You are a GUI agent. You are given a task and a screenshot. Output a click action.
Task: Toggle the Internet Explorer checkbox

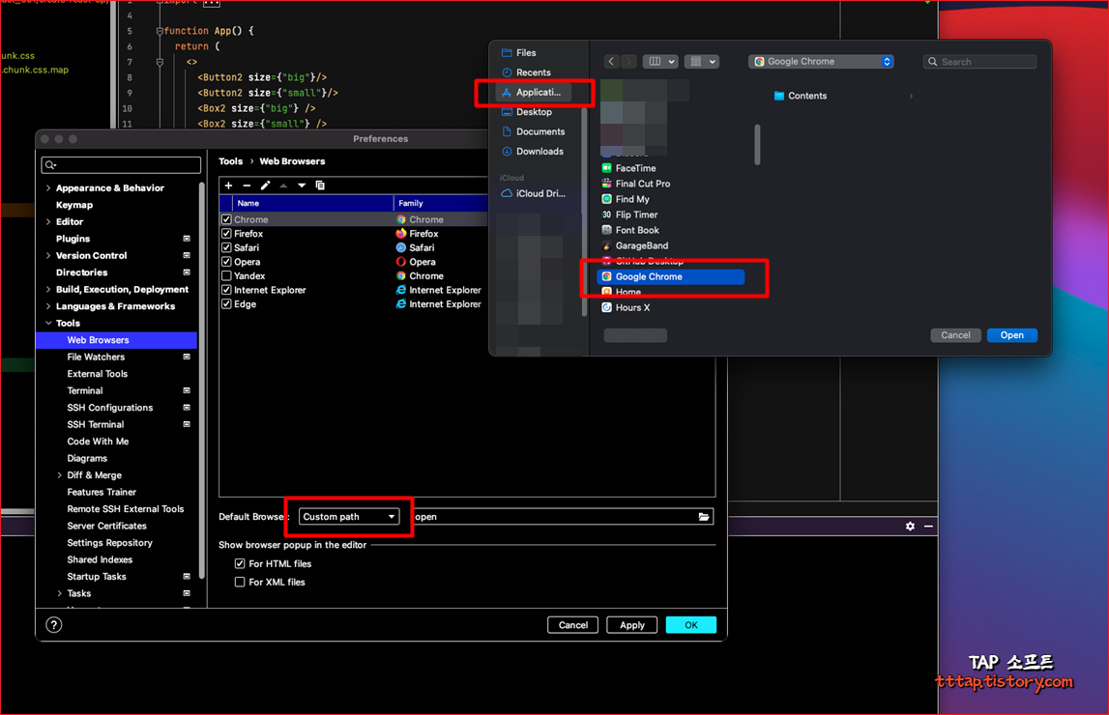(x=226, y=291)
